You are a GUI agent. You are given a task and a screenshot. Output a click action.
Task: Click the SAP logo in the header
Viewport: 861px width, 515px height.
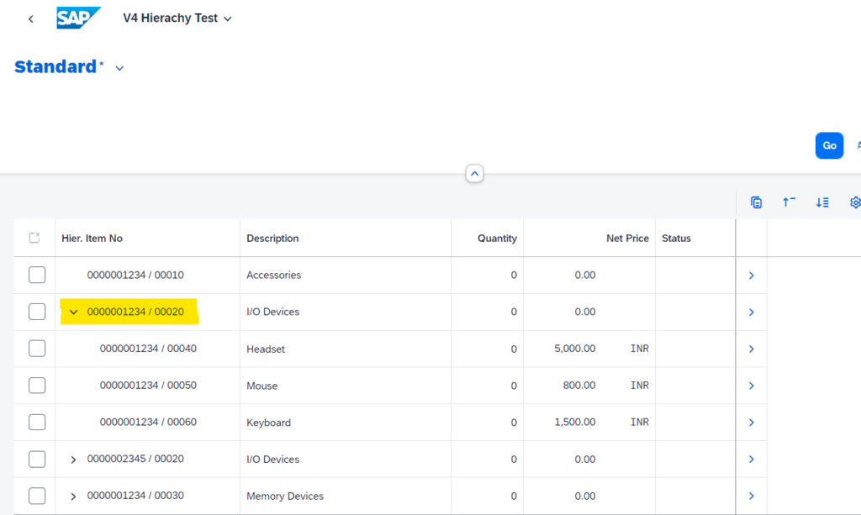(x=78, y=17)
